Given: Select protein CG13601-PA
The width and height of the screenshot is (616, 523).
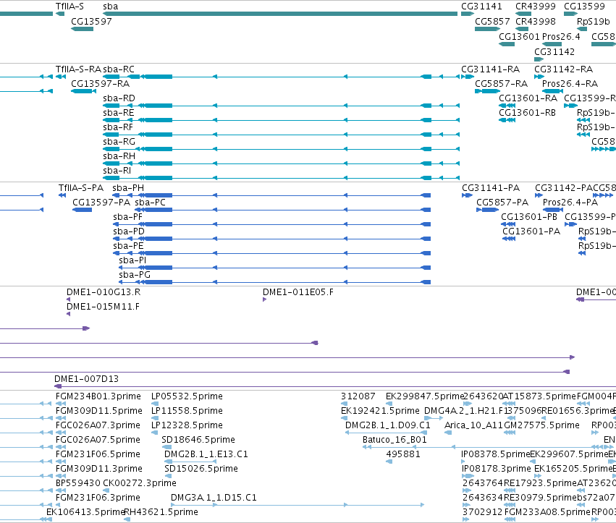Looking at the screenshot, I should pos(531,231).
